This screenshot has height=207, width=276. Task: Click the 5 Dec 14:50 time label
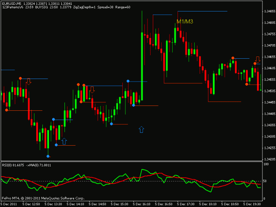pyautogui.click(x=97, y=204)
